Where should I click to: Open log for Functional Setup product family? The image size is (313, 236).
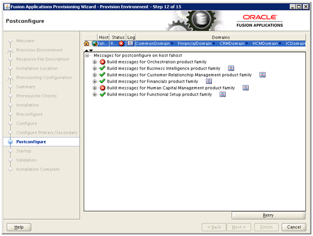[223, 94]
